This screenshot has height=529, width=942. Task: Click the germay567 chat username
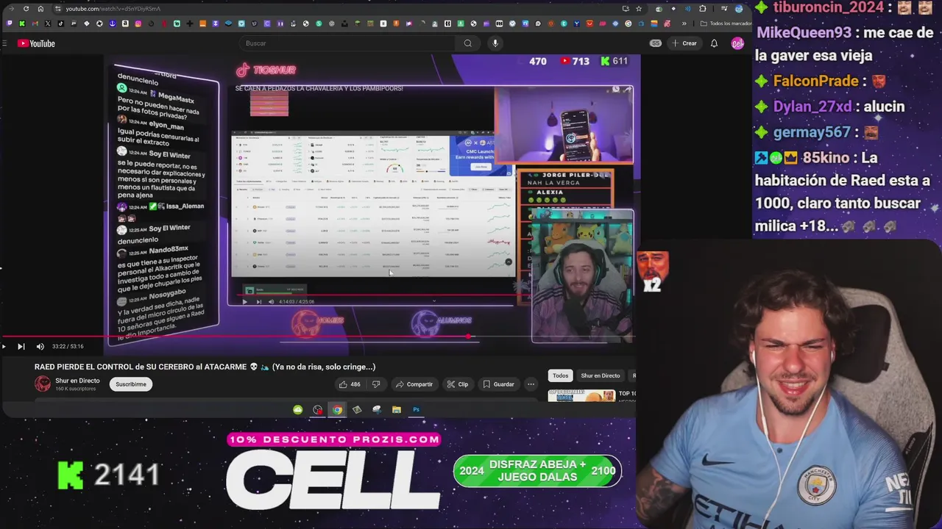[x=812, y=132]
